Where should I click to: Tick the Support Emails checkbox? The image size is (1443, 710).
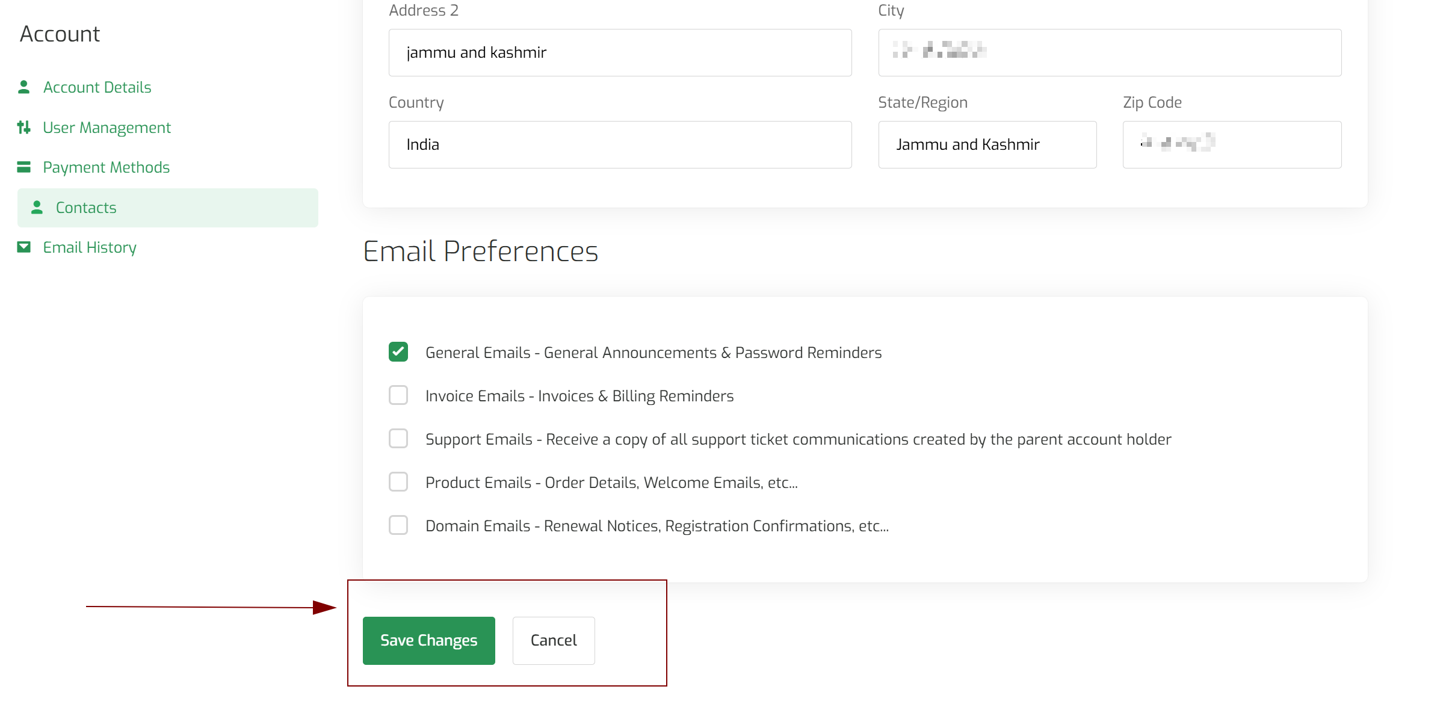point(398,439)
